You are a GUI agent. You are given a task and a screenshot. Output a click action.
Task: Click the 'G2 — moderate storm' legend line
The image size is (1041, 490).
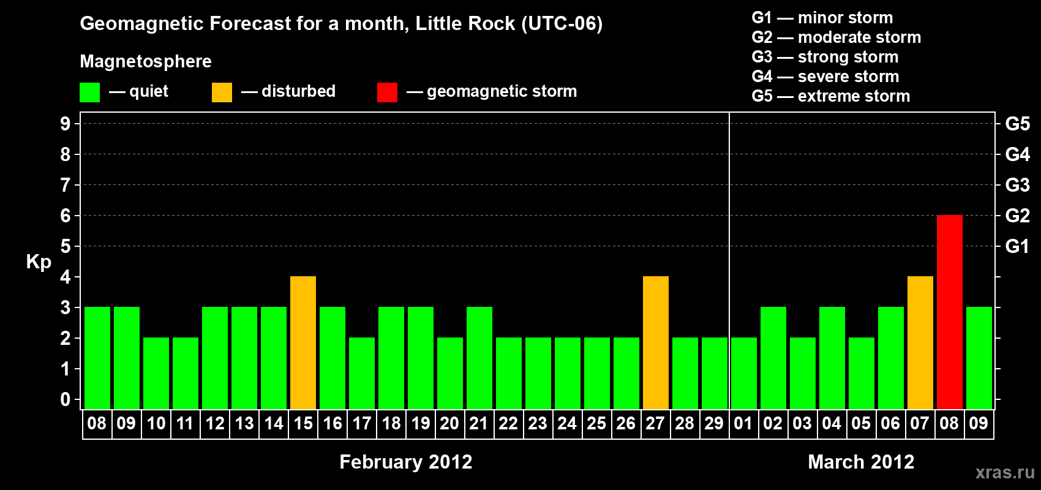tap(836, 37)
